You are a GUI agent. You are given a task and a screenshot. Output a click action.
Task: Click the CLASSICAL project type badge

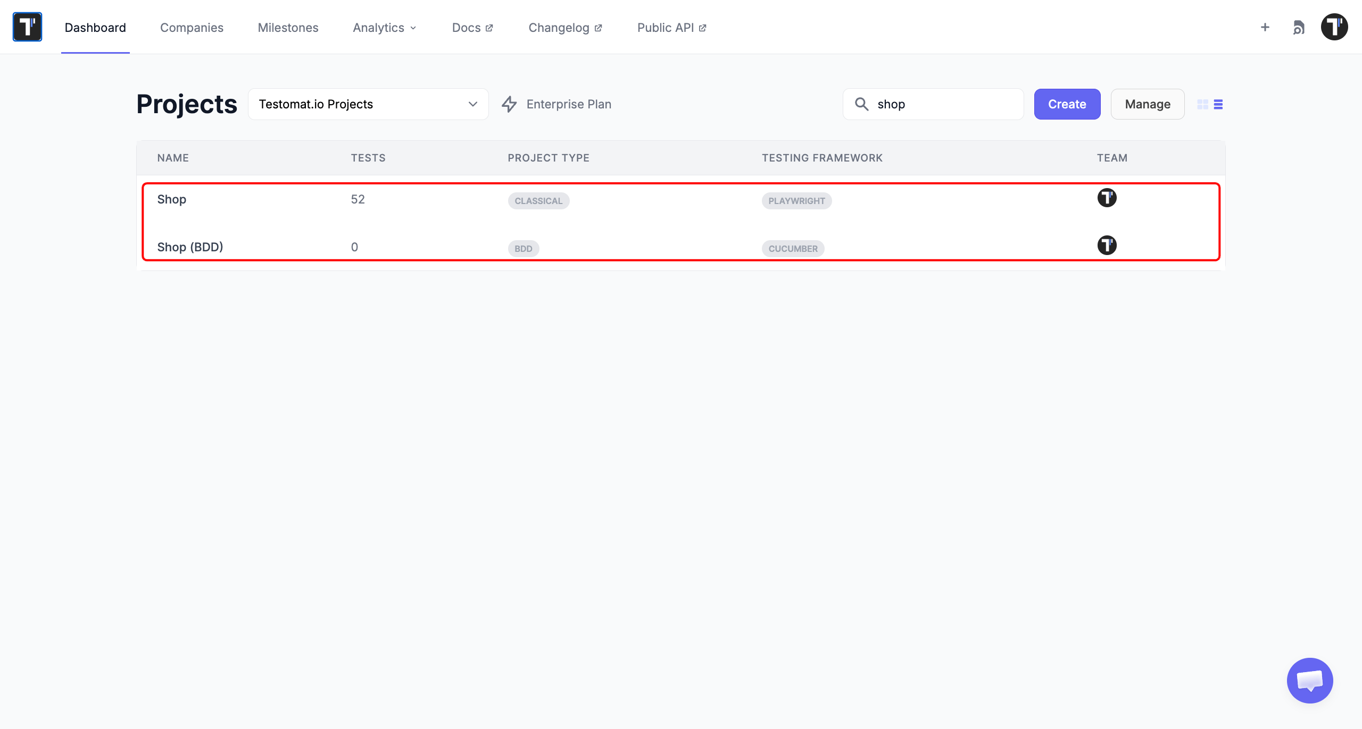coord(538,201)
